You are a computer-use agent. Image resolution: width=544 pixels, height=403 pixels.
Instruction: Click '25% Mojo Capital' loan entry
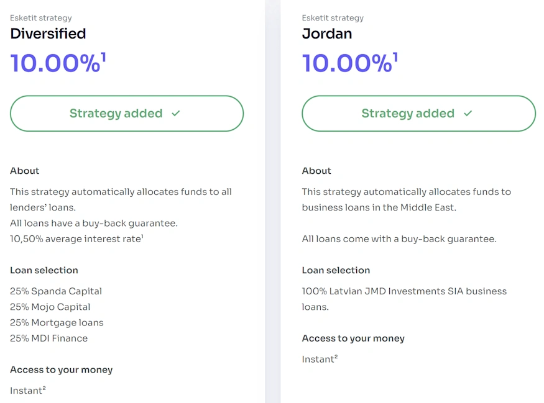pyautogui.click(x=50, y=307)
